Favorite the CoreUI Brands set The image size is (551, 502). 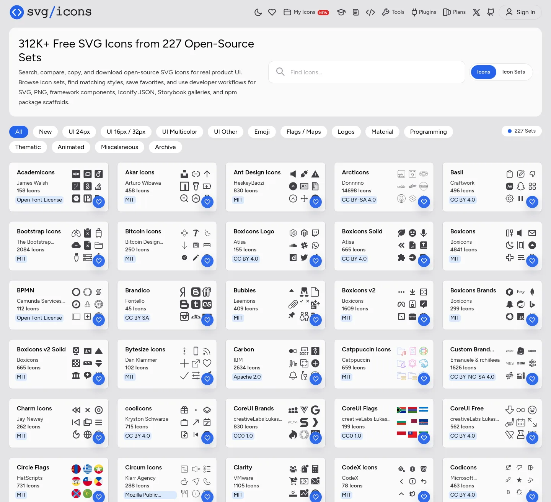pos(316,438)
